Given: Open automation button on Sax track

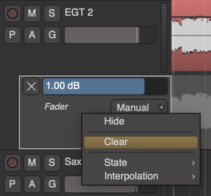Looking at the screenshot, I should pyautogui.click(x=32, y=184).
